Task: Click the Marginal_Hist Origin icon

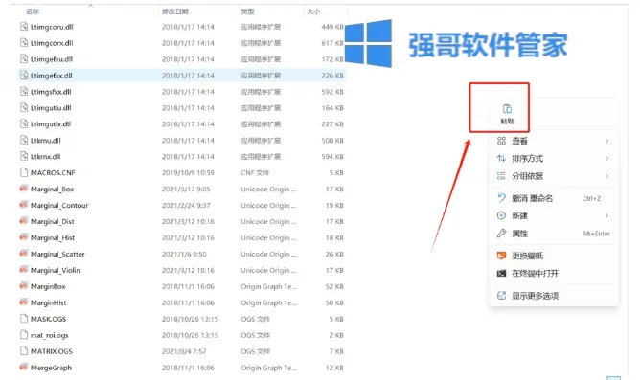Action: click(x=24, y=237)
